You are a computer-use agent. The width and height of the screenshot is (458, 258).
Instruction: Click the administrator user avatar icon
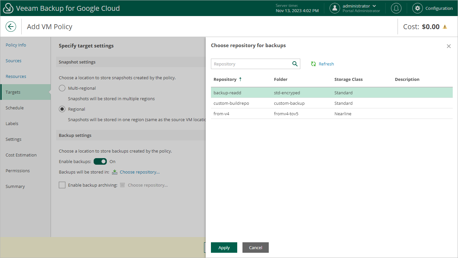click(334, 8)
